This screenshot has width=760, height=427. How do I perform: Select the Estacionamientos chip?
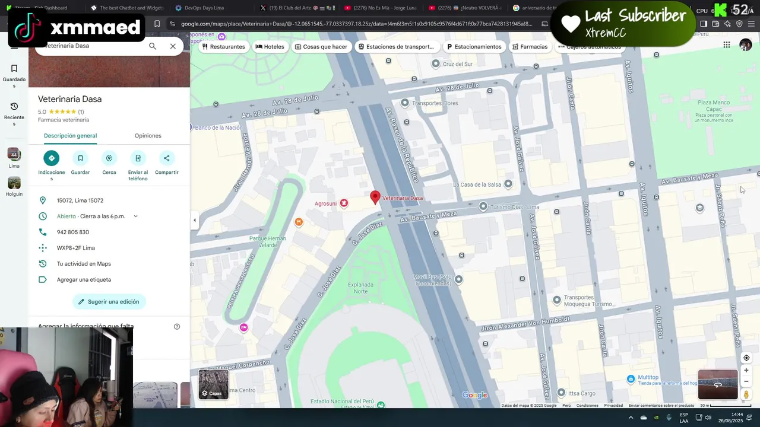(474, 47)
